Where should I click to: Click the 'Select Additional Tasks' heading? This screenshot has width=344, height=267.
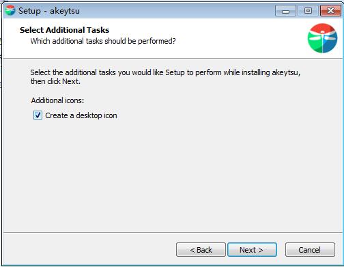coord(64,30)
